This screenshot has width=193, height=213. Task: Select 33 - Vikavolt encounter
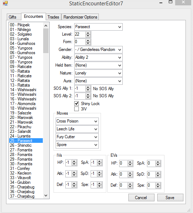[x=26, y=177]
